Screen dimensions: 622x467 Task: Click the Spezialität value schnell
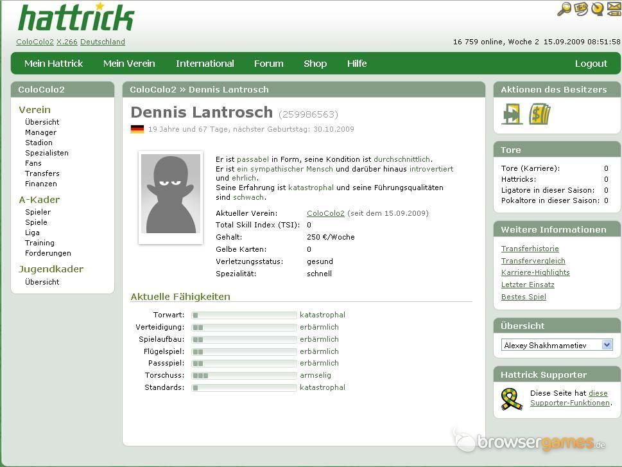click(319, 274)
